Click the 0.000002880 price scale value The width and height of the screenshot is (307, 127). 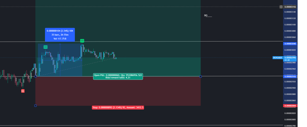coord(290,94)
